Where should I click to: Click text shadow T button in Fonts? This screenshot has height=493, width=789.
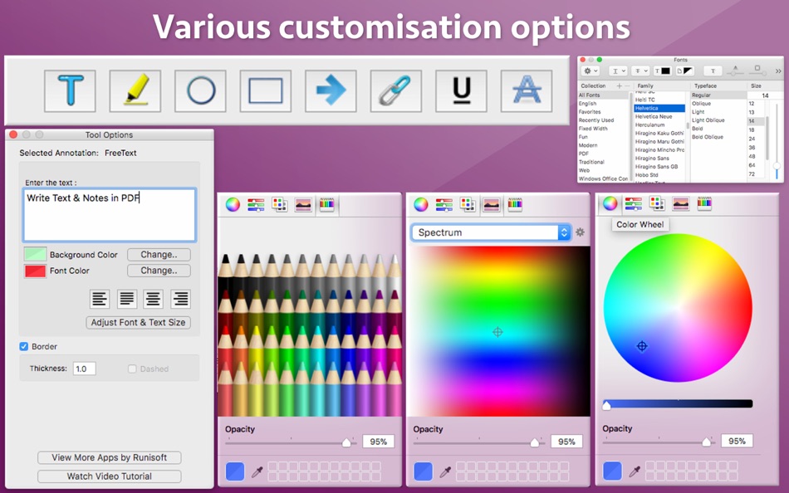[713, 71]
